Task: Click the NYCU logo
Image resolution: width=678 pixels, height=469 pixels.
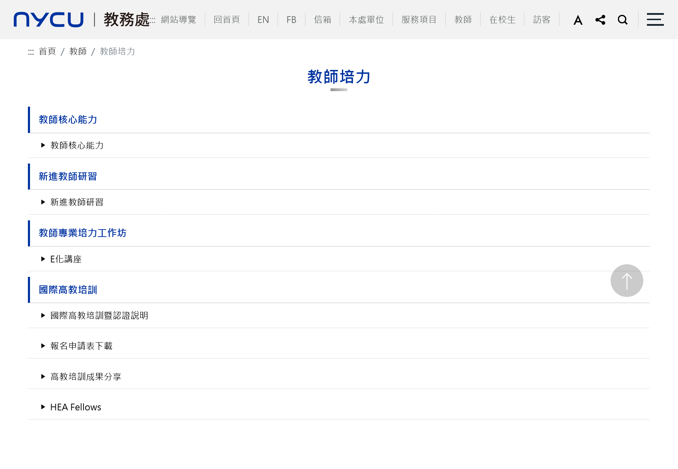Action: tap(48, 19)
